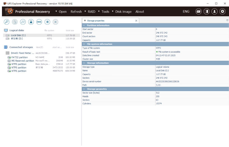Click the round X close storage icon
The image size is (229, 147).
56,22
